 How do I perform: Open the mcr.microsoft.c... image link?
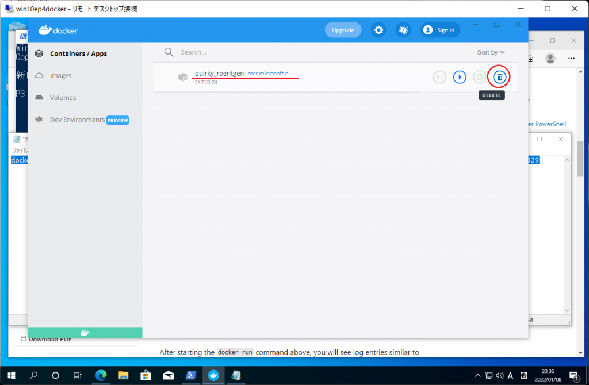[270, 74]
